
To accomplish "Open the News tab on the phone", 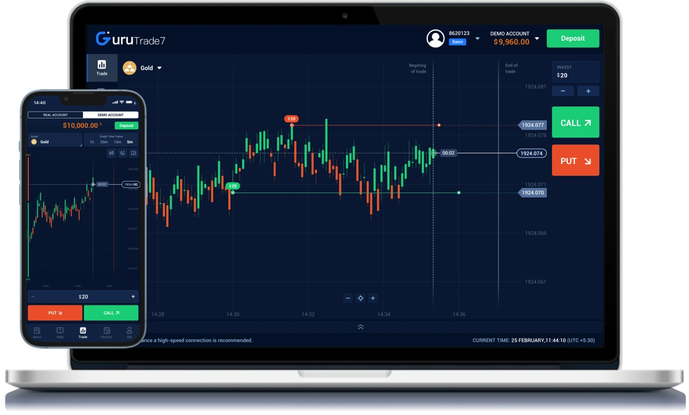I will [37, 332].
